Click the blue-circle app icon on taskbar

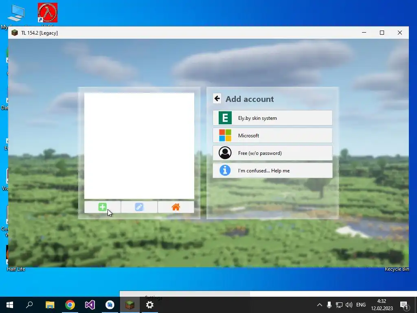tap(110, 305)
